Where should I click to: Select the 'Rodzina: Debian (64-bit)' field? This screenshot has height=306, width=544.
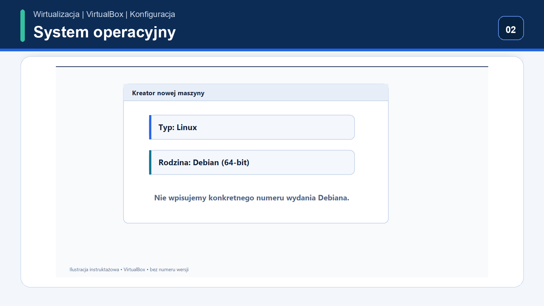tap(252, 163)
